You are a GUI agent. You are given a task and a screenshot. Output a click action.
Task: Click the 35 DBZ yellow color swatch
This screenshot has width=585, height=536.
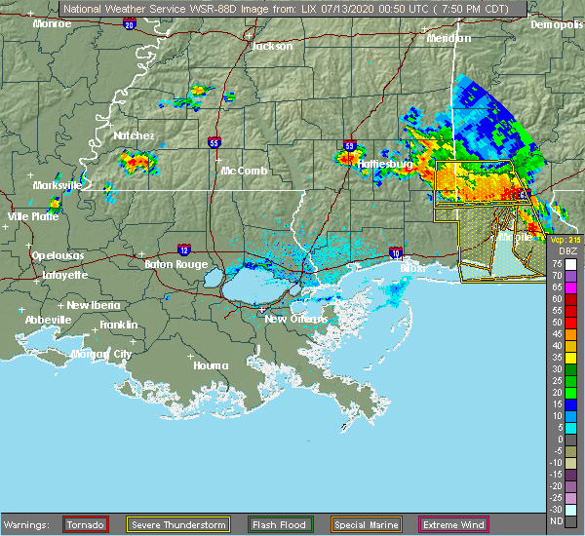570,358
